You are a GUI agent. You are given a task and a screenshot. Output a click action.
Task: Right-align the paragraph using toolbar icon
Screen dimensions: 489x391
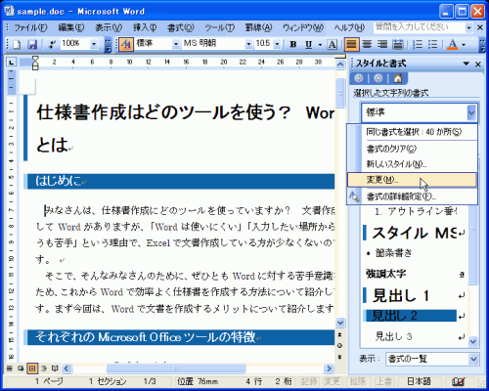click(382, 44)
